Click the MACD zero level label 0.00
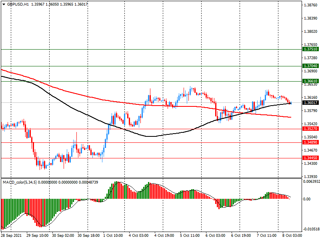The image size is (320, 240). pyautogui.click(x=307, y=199)
